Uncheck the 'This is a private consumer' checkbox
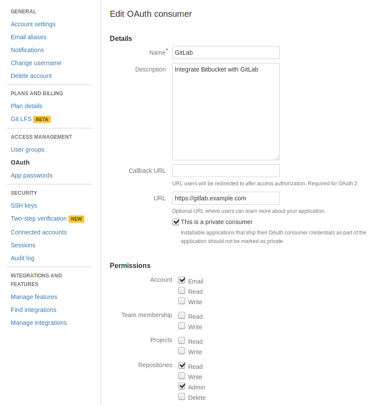The height and width of the screenshot is (405, 372). tap(176, 222)
